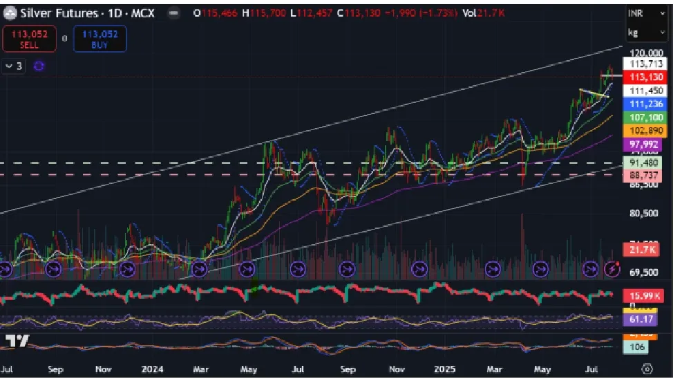Screen dimensions: 673x379
Task: Open chart settings gear on the time axis
Action: (647, 369)
